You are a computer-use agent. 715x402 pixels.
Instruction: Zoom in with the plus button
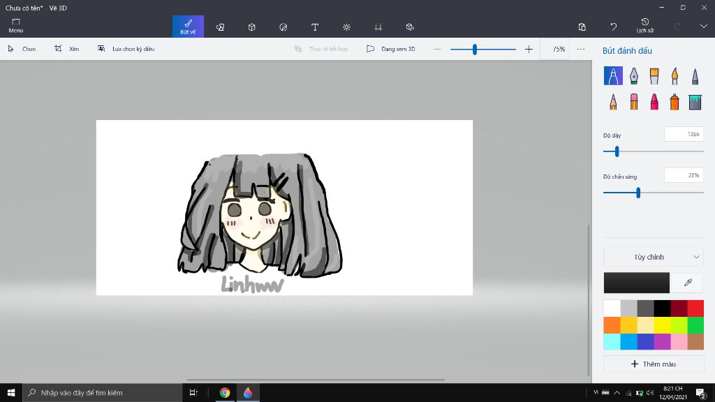click(x=529, y=49)
